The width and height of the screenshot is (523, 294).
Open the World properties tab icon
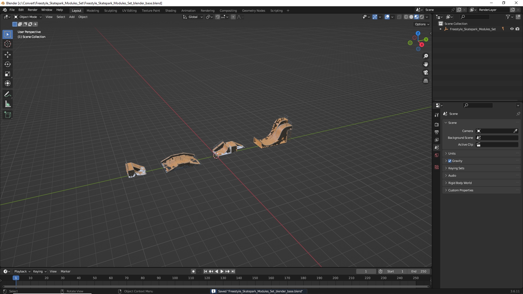(x=437, y=155)
